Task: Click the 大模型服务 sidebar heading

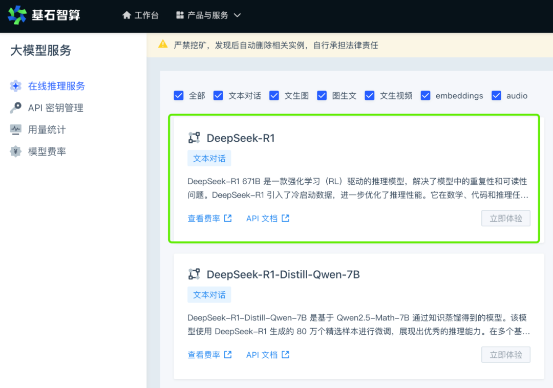Action: (40, 50)
